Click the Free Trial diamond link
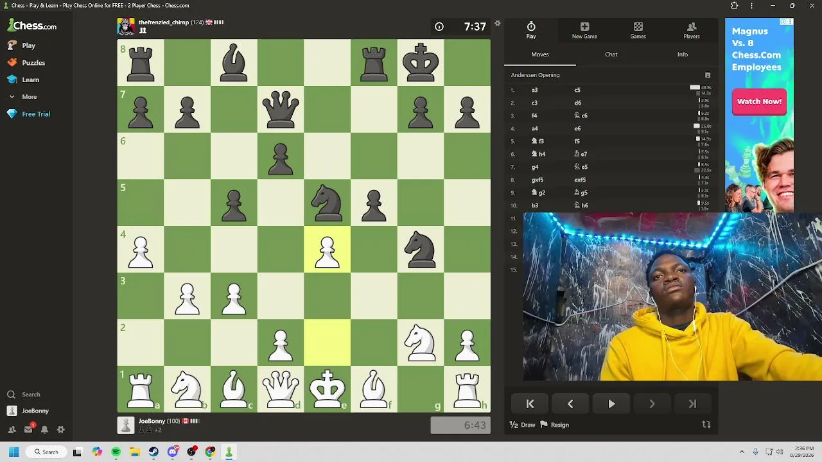The width and height of the screenshot is (822, 462). coord(29,114)
